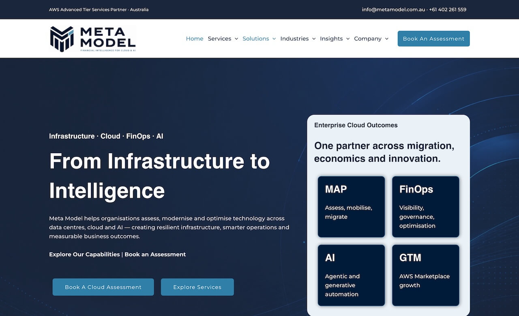Click the 'Meta Model helps organisations assess' paragraph
The width and height of the screenshot is (519, 316).
tap(169, 227)
